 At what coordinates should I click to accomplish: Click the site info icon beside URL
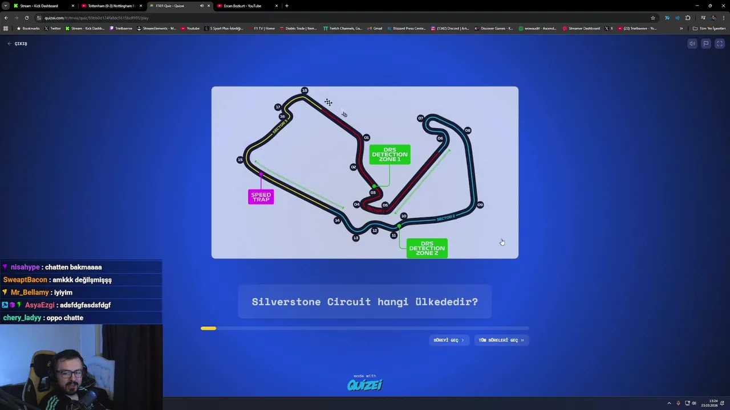pyautogui.click(x=39, y=18)
